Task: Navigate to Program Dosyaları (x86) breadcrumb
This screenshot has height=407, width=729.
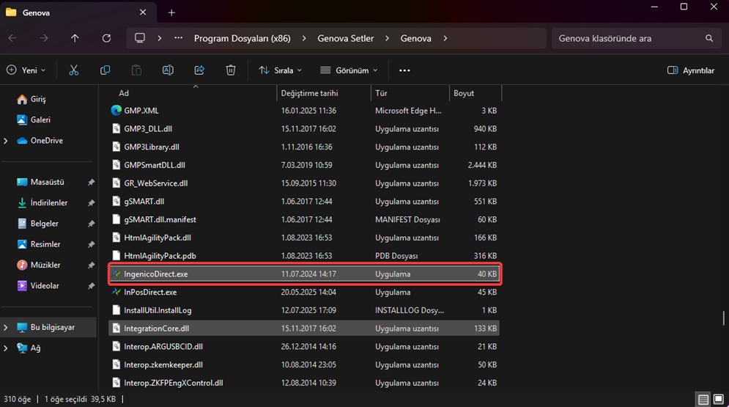Action: coord(243,38)
